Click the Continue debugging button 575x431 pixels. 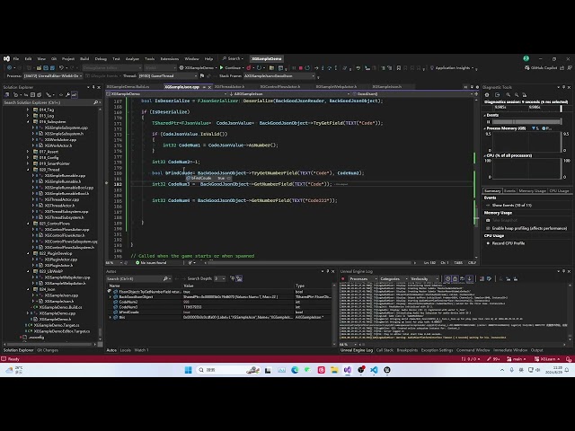click(230, 68)
